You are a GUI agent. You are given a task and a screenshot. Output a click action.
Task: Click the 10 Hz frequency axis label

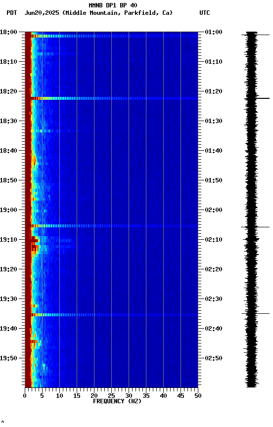[59, 396]
